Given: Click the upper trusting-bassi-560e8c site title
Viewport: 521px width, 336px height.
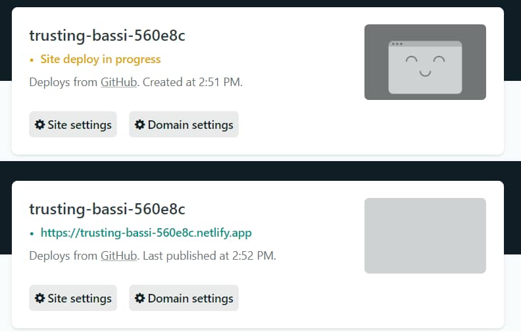Looking at the screenshot, I should tap(107, 36).
